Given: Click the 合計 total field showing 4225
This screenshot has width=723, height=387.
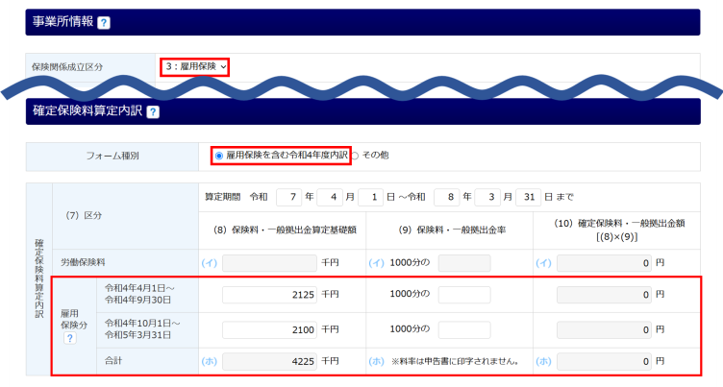Looking at the screenshot, I should (x=269, y=362).
